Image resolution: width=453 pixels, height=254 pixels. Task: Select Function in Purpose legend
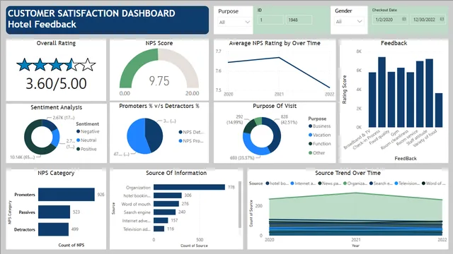(x=319, y=144)
